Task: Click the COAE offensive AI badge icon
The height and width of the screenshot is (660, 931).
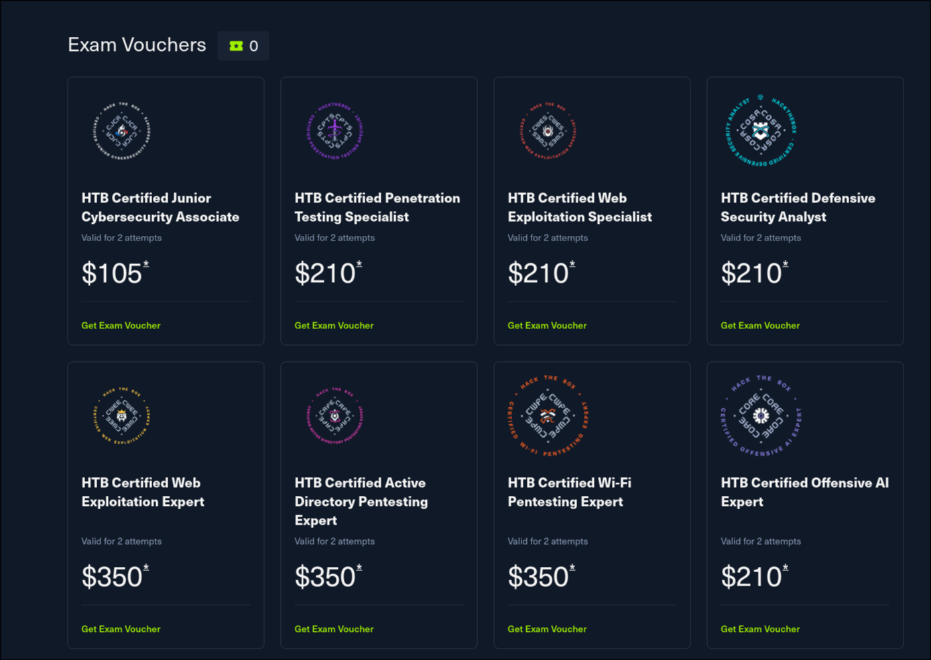Action: click(761, 415)
